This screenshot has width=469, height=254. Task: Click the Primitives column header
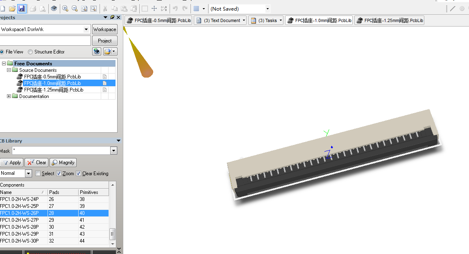tap(93, 192)
